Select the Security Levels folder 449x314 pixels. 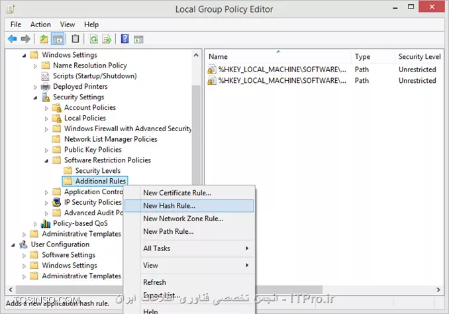pos(97,171)
